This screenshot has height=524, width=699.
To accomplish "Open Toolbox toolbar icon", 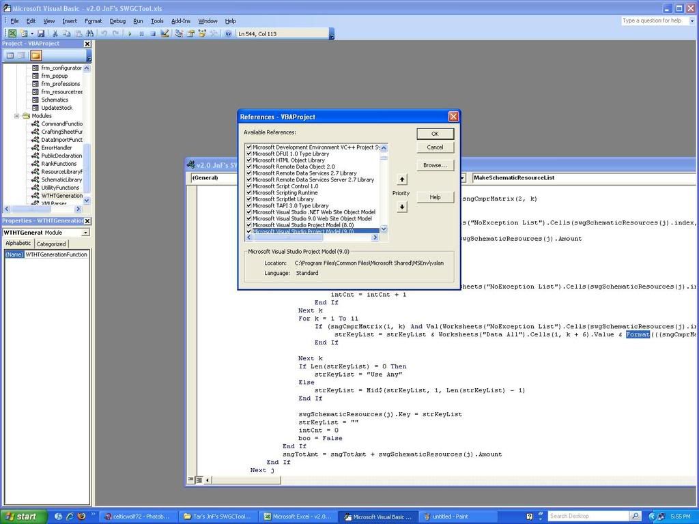I will [x=214, y=33].
